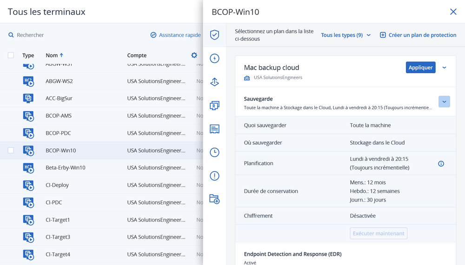Image resolution: width=465 pixels, height=265 pixels.
Task: Click the Beta-Erby-Win10 device type icon
Action: [x=28, y=168]
